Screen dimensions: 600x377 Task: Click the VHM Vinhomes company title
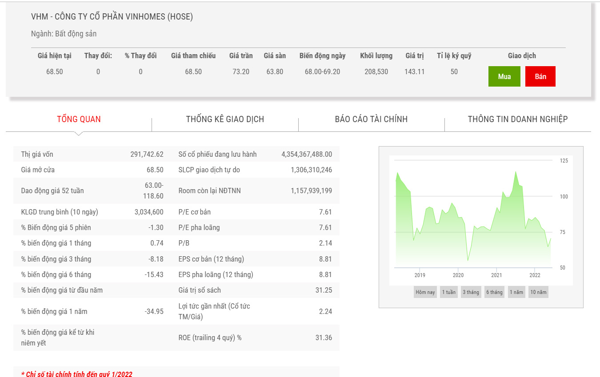coord(112,17)
